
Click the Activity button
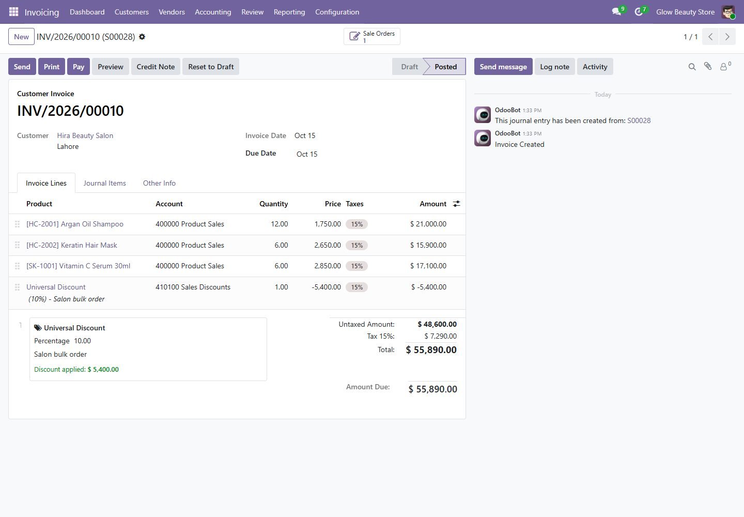(x=595, y=67)
